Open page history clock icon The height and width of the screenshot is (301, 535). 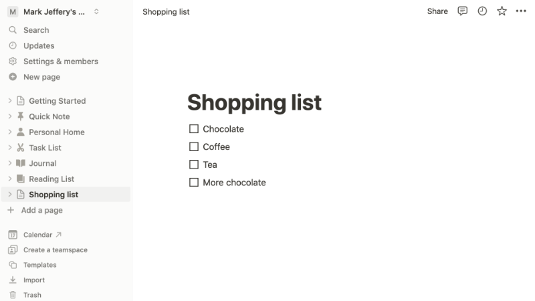point(482,11)
